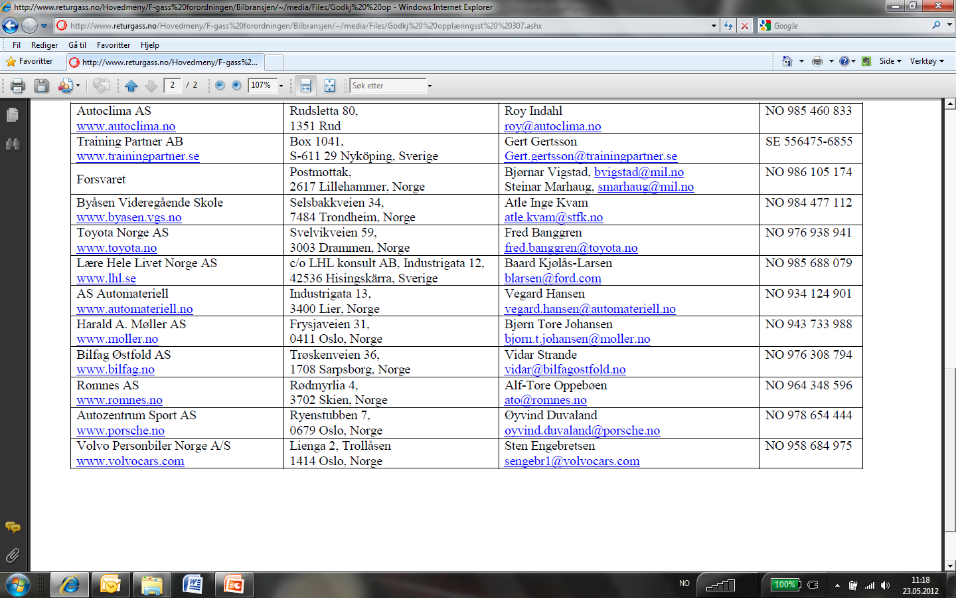The width and height of the screenshot is (956, 598).
Task: Click the search magnifier icon
Action: point(936,25)
